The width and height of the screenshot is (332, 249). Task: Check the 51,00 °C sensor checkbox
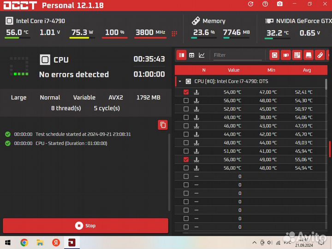pos(186,151)
